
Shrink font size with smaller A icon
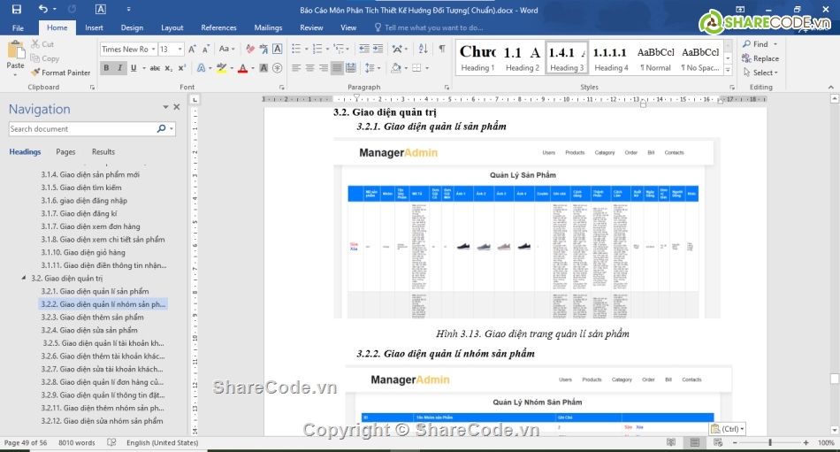click(206, 49)
